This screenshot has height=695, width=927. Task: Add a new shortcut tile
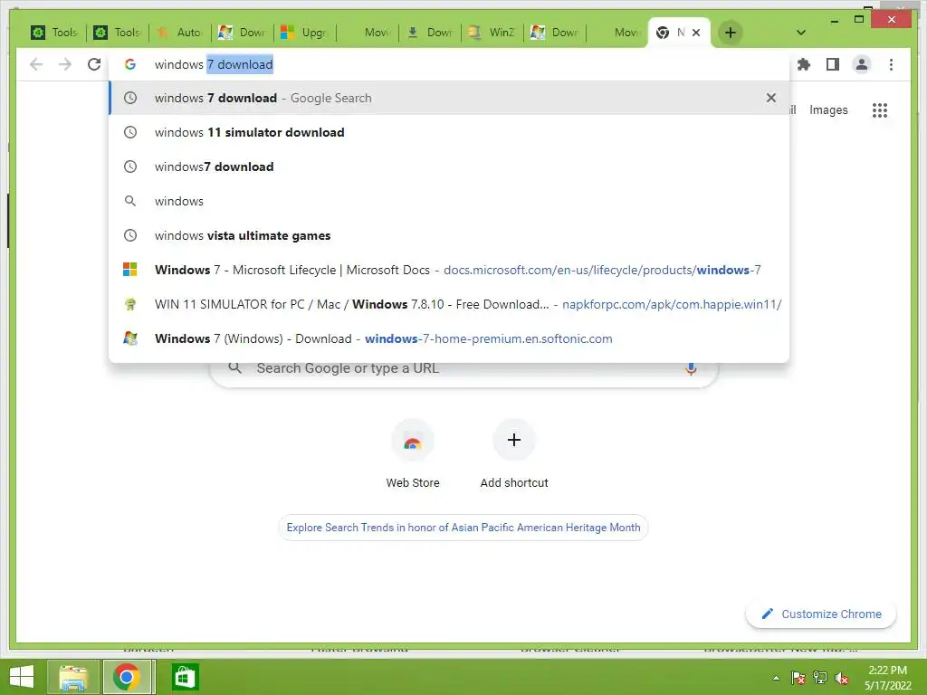(514, 454)
